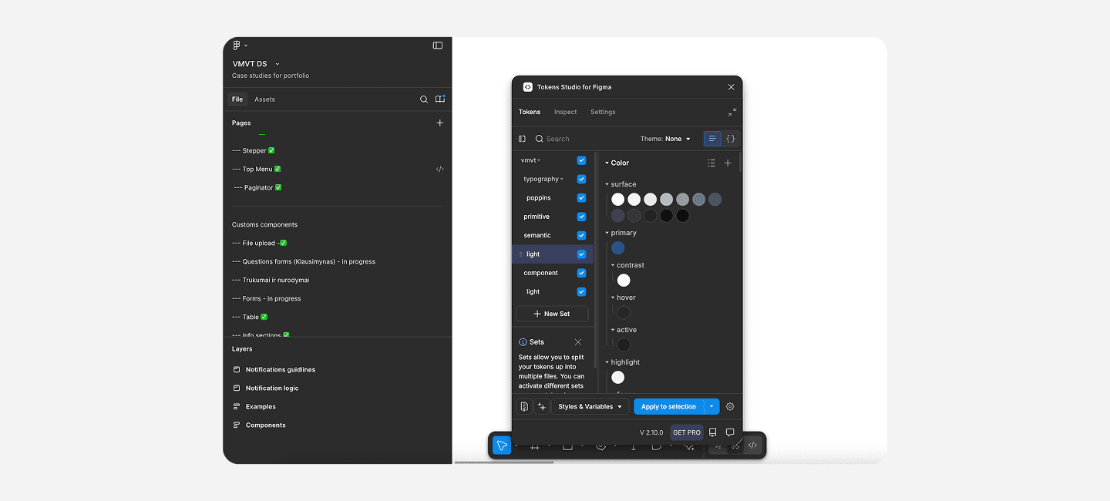1110x501 pixels.
Task: Click the search magnifier in File panel
Action: (x=424, y=99)
